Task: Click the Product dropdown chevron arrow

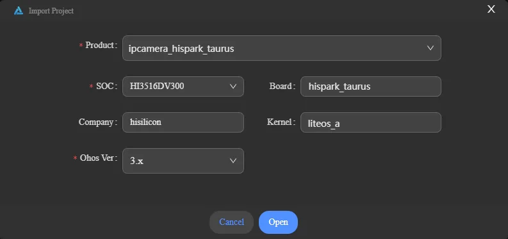Action: (430, 48)
